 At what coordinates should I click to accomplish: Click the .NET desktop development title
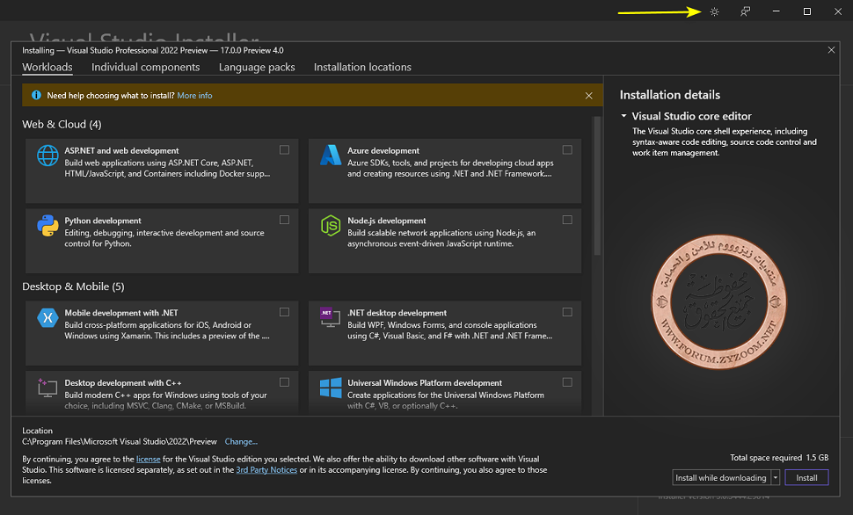click(397, 313)
